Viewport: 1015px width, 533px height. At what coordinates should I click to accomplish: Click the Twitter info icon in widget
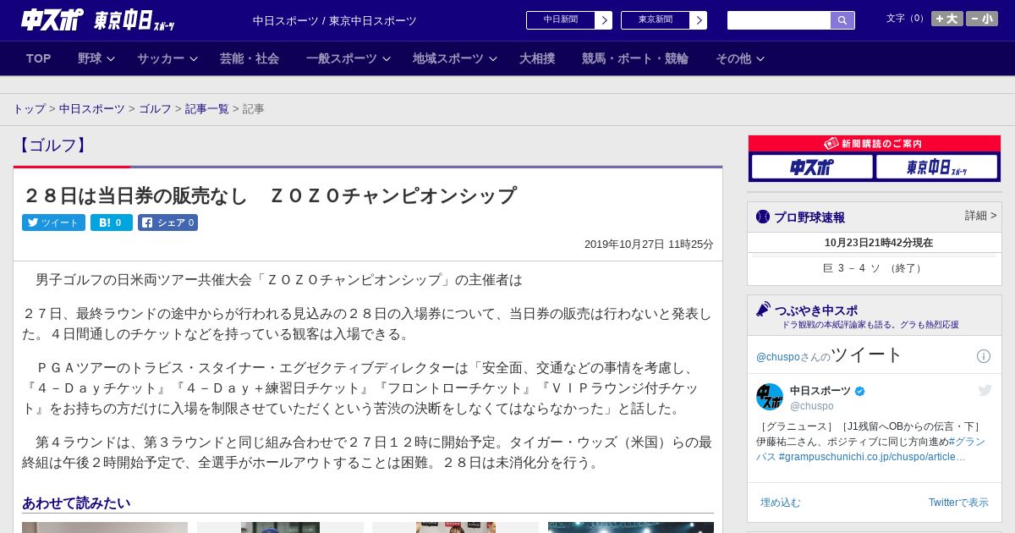984,356
